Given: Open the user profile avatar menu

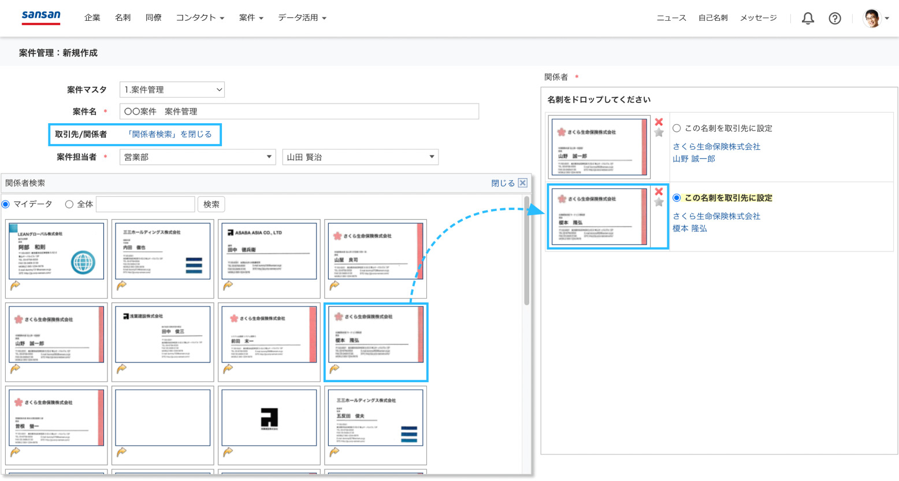Looking at the screenshot, I should [876, 18].
